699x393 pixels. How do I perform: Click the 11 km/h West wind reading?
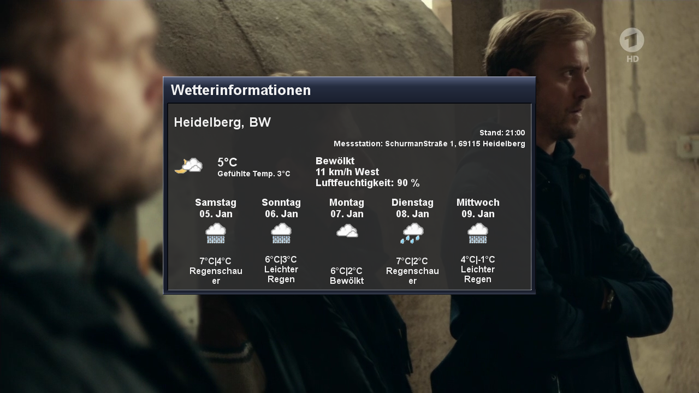347,172
